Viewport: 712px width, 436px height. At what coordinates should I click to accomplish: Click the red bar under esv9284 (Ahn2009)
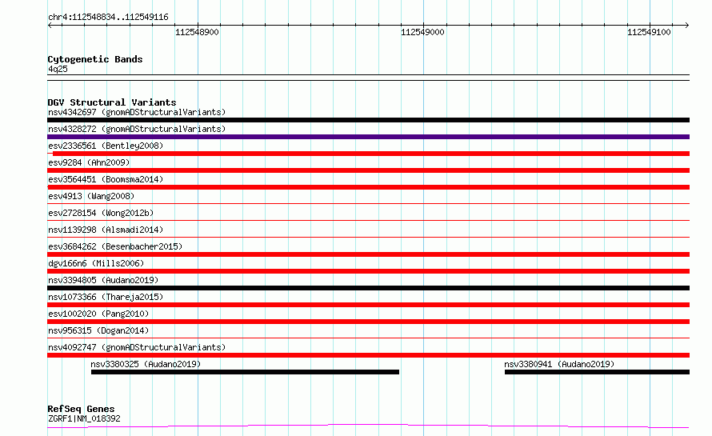point(368,170)
